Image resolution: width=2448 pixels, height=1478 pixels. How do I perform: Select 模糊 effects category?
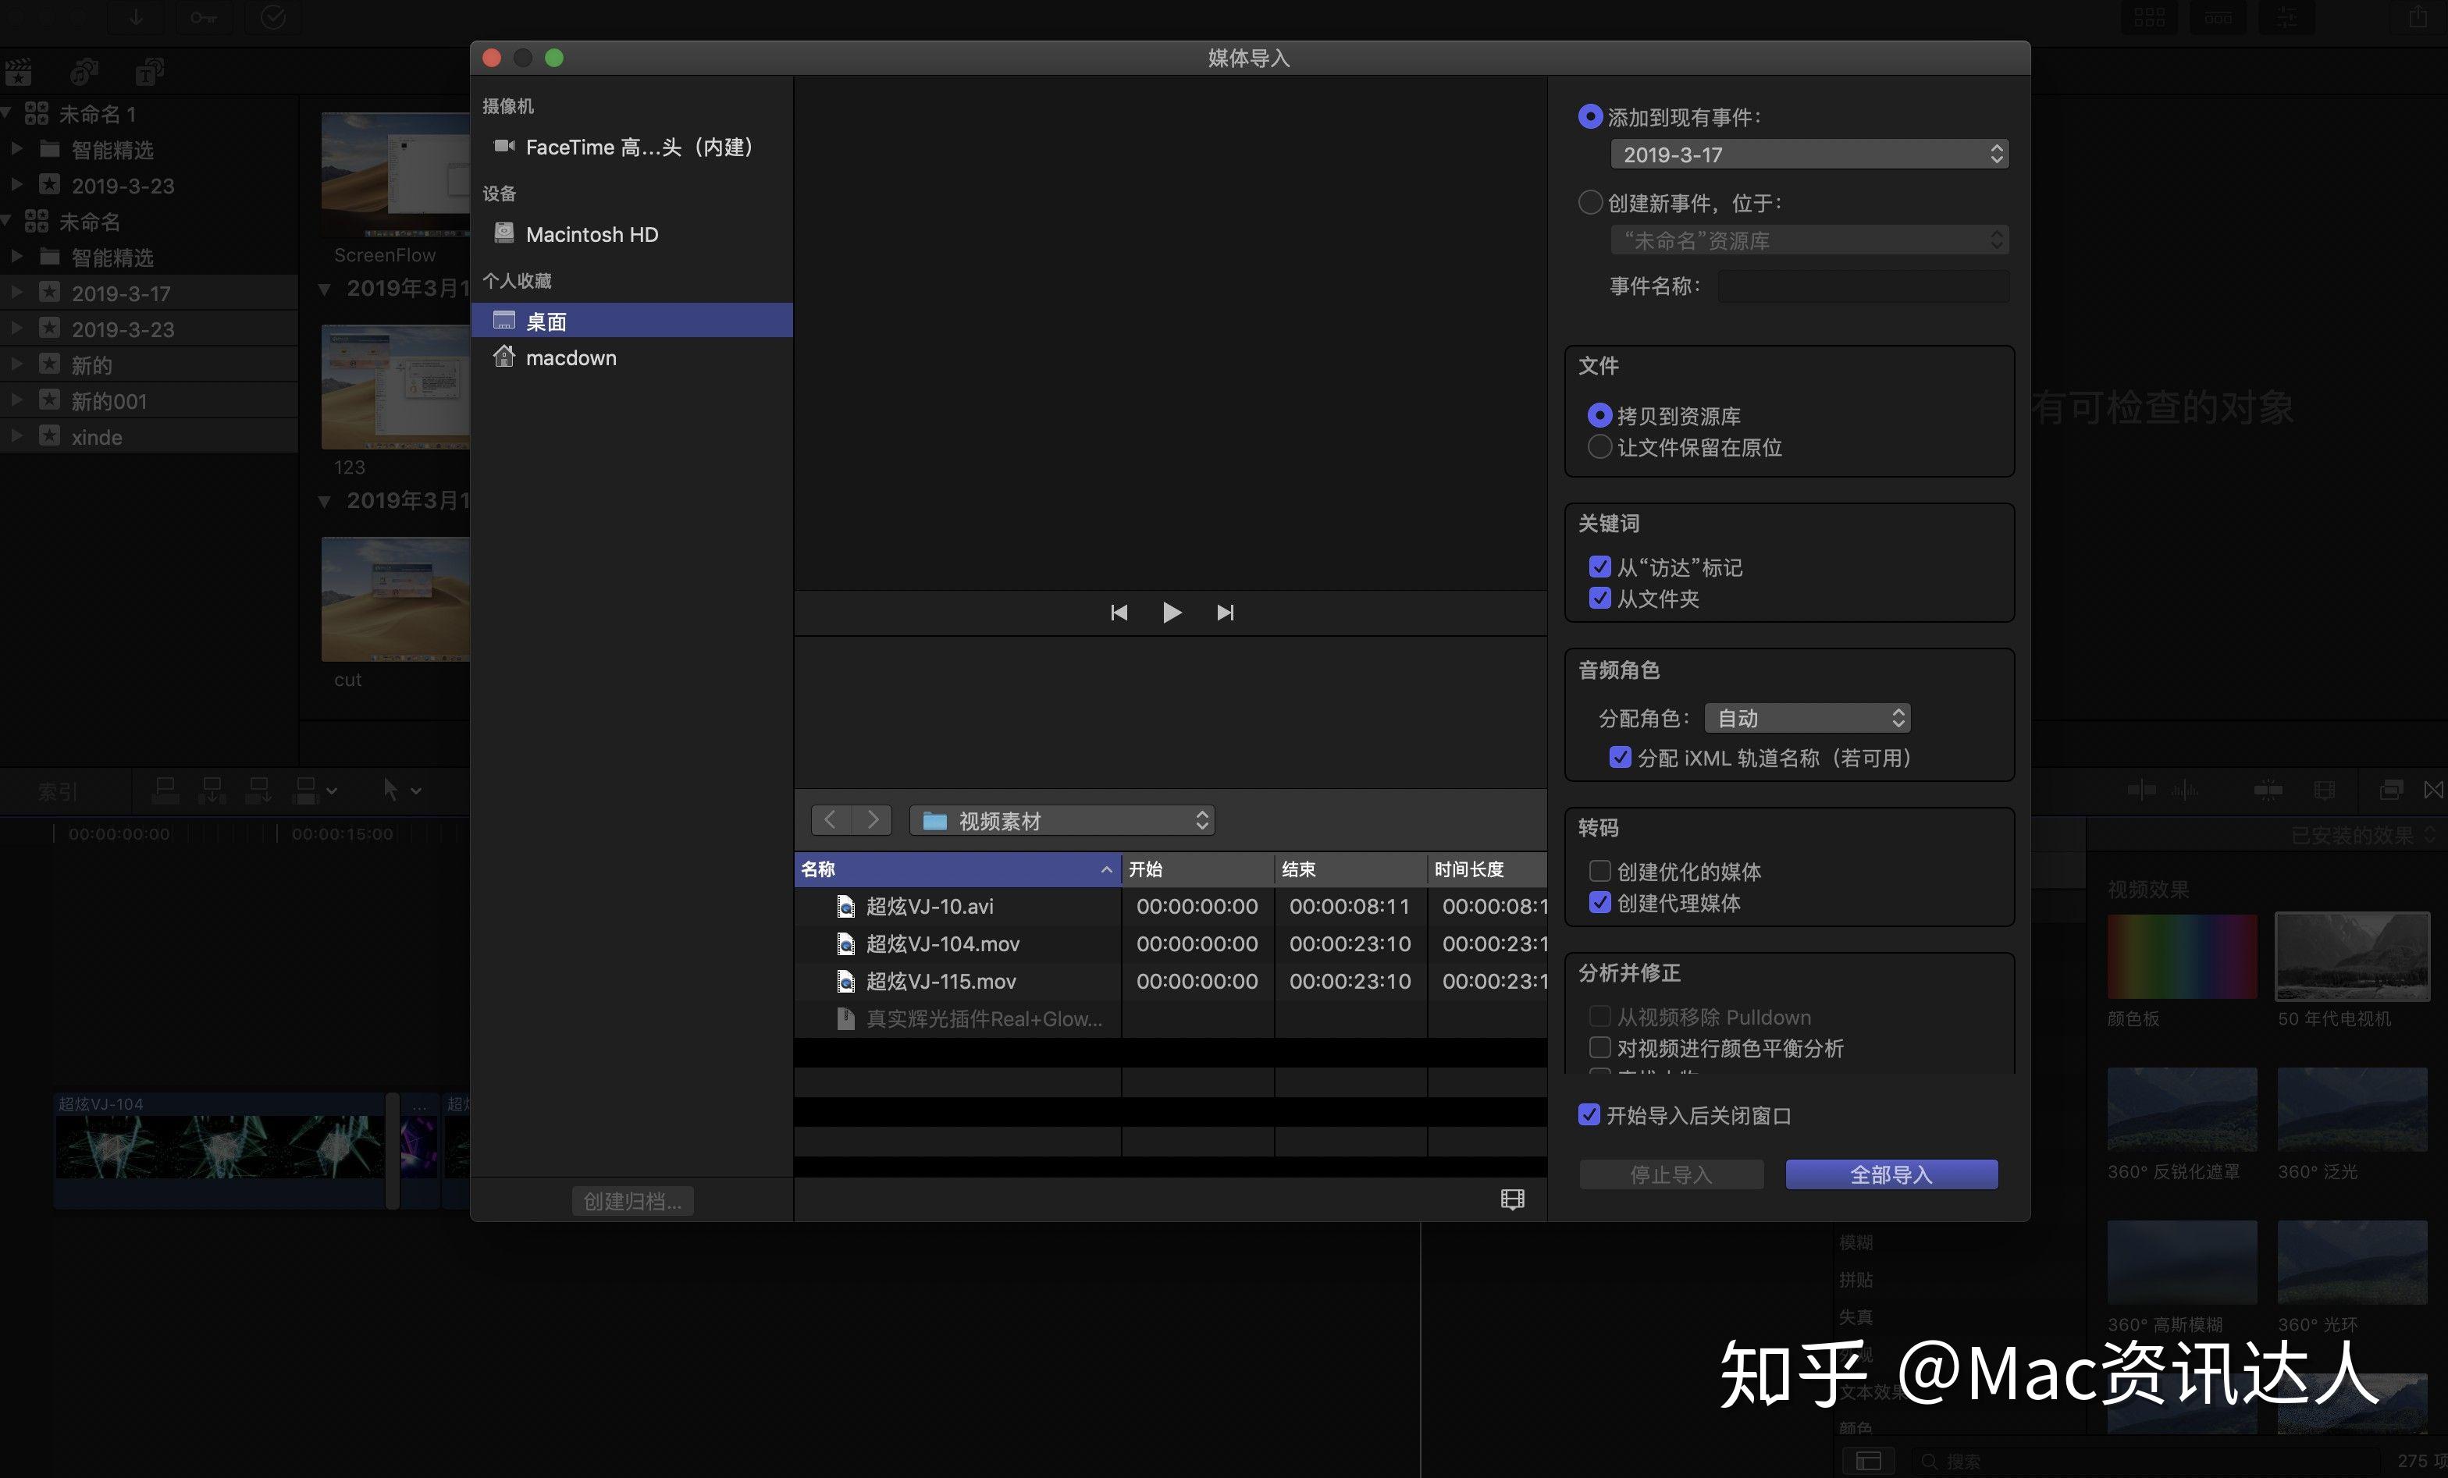click(1856, 1242)
